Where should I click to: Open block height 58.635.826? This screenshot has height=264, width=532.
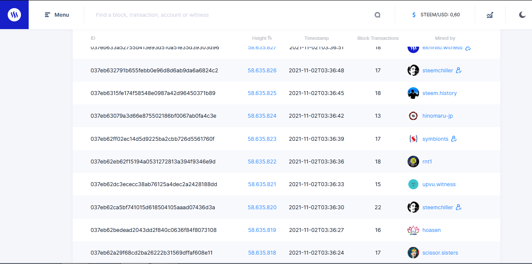tap(262, 70)
